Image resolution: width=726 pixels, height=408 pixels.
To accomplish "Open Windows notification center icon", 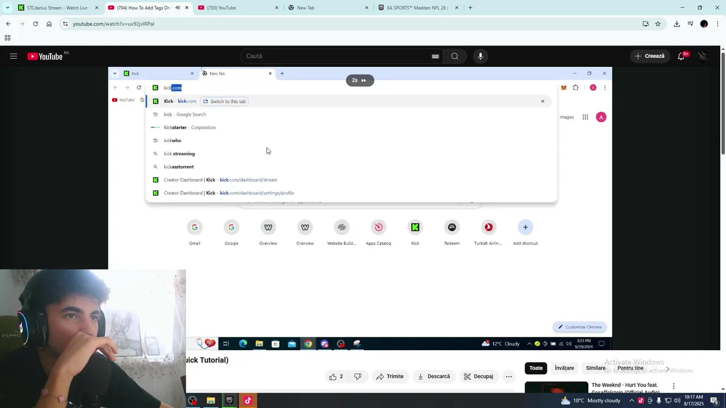I will [x=714, y=401].
